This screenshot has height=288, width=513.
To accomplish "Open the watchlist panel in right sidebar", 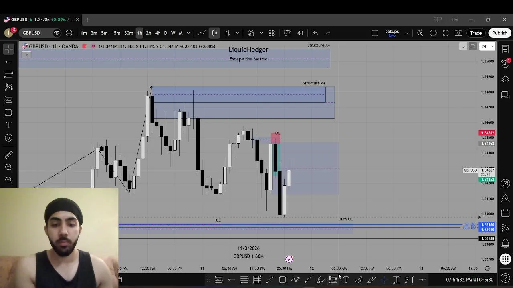I will point(505,49).
